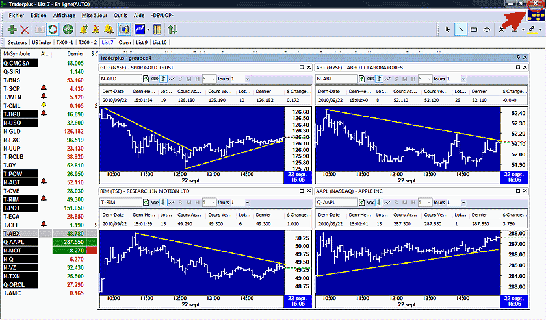546x320 pixels.
Task: Open the interval dropdown in RIM chart
Action: pyautogui.click(x=213, y=203)
